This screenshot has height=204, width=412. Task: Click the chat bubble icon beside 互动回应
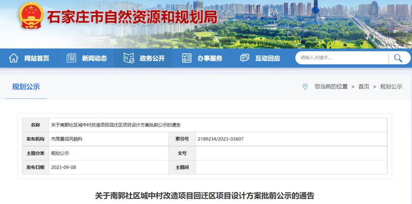(245, 58)
